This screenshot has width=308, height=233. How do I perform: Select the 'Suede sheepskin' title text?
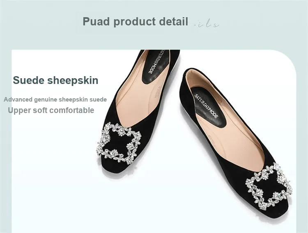[55, 80]
